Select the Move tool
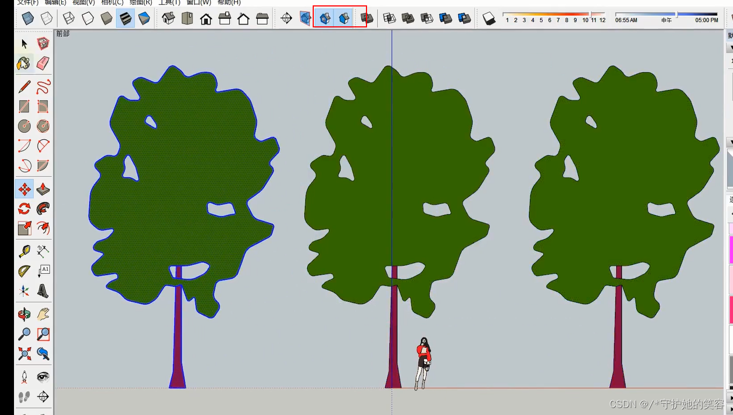733x415 pixels. (24, 189)
